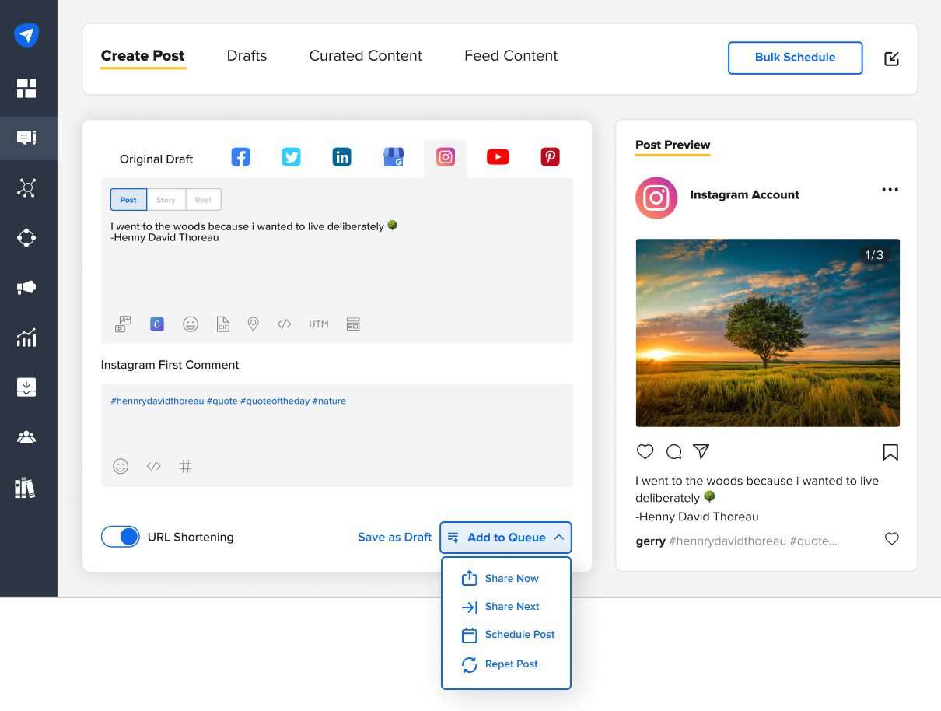Select the Reel post type
This screenshot has width=941, height=711.
pyautogui.click(x=203, y=200)
